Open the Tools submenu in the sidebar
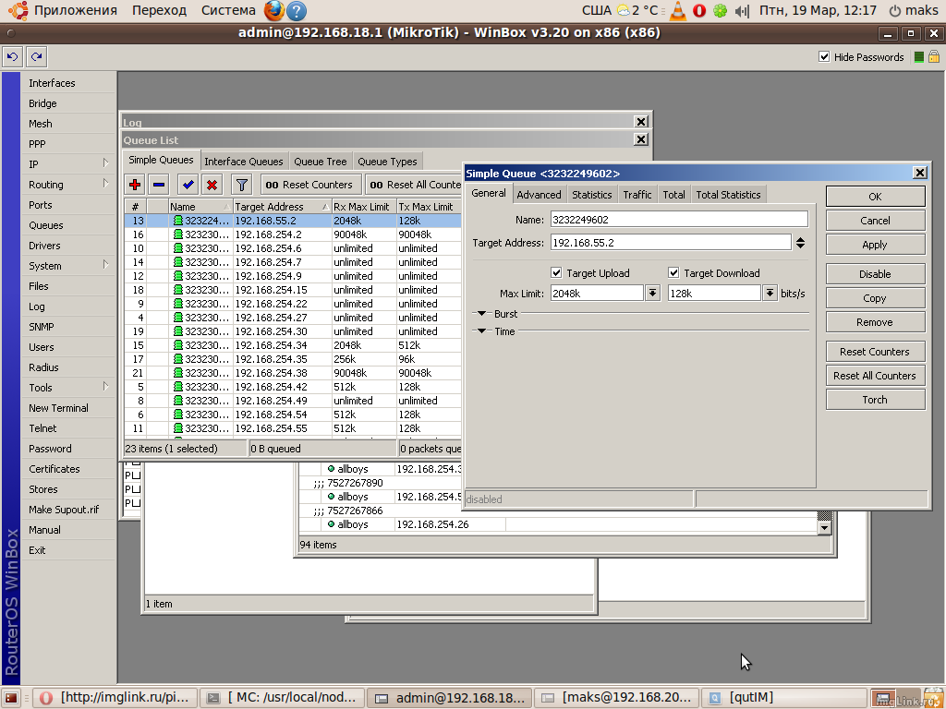Viewport: 946px width, 709px height. tap(67, 388)
